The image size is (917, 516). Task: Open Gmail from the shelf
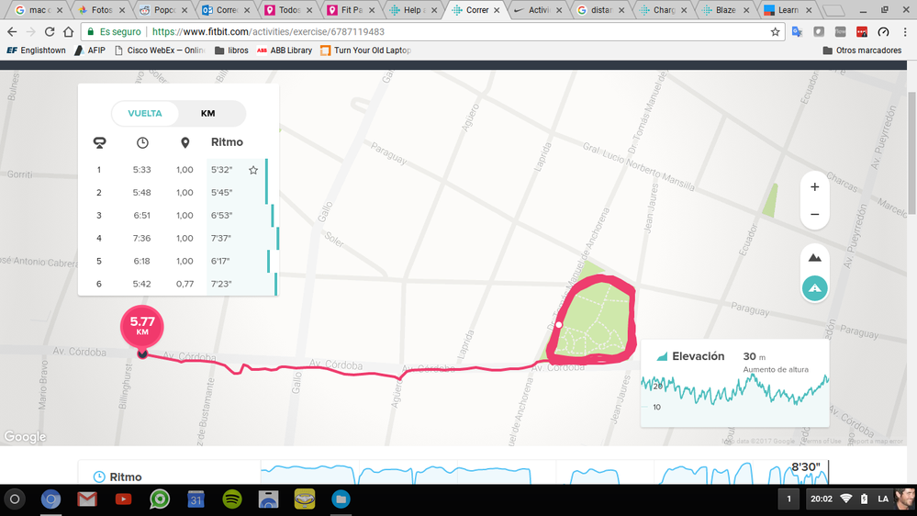87,499
